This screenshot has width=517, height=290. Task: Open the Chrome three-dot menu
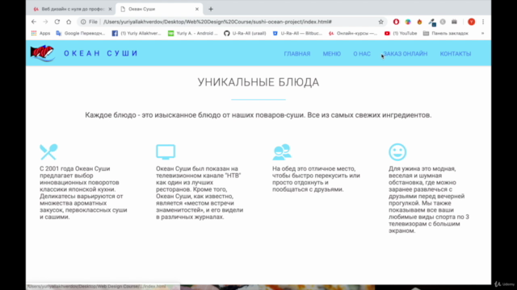[x=483, y=22]
